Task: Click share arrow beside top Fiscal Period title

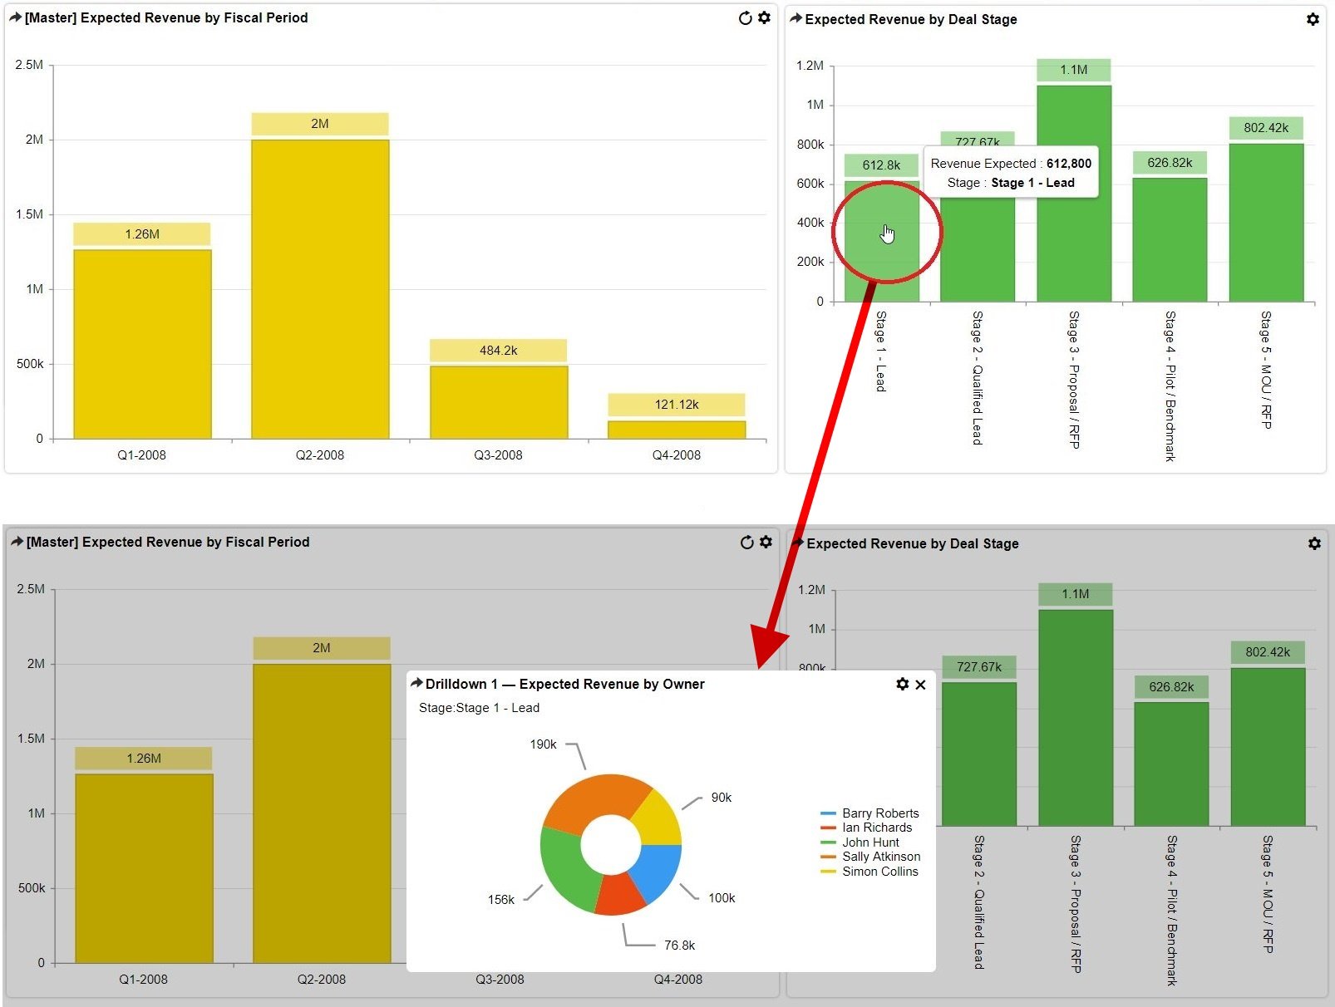Action: coord(15,17)
